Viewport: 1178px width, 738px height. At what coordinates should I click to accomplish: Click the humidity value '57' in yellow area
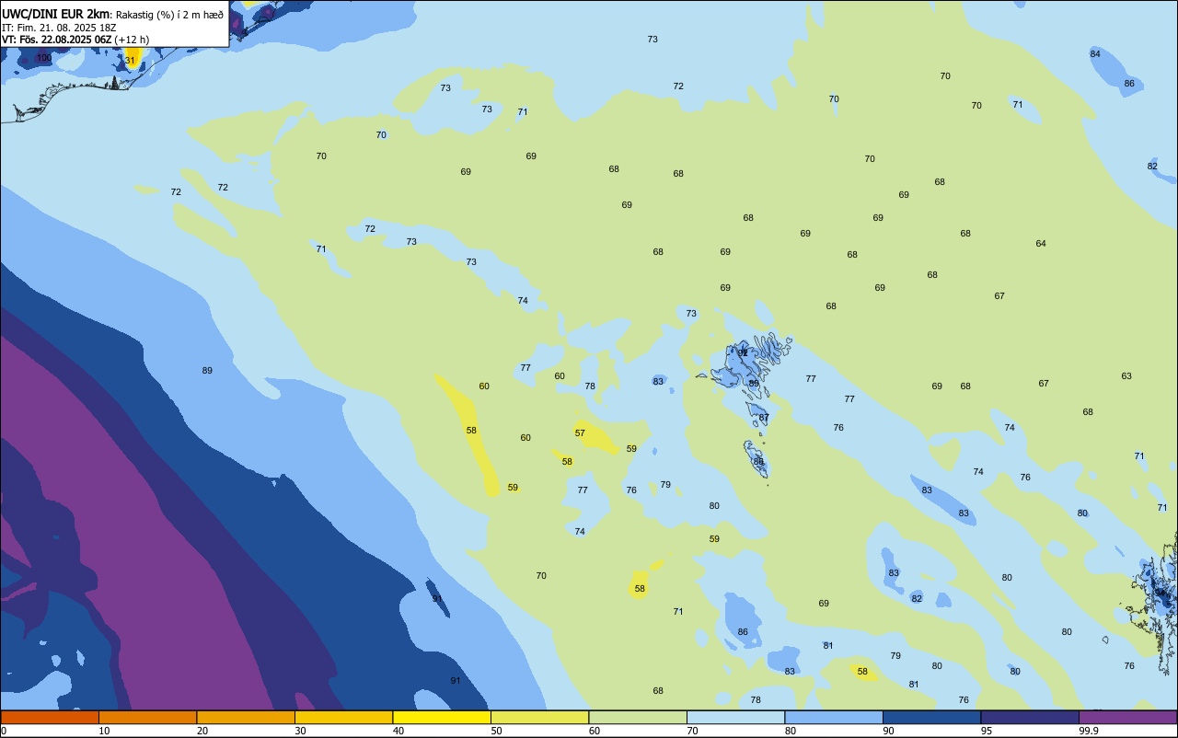click(x=580, y=433)
